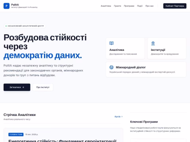Click the ГОЛОВНА ТЕМА badge
This screenshot has height=142, width=190.
[16, 135]
